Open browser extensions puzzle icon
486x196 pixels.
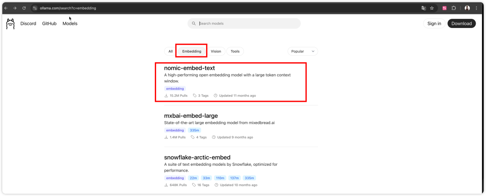(454, 8)
